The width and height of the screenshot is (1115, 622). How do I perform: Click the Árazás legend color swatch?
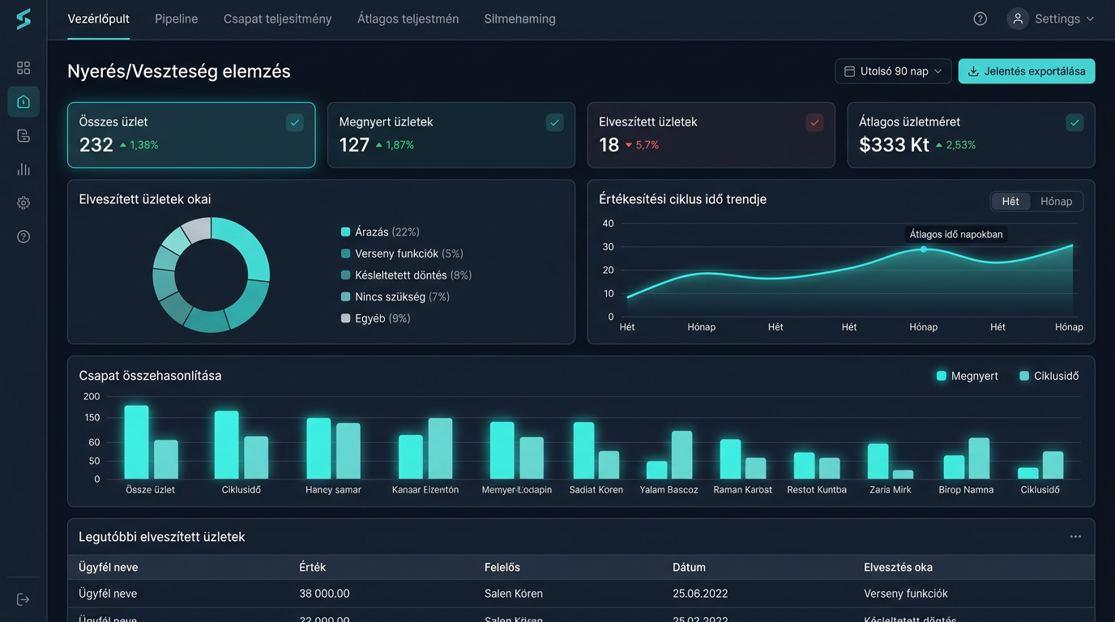tap(346, 232)
